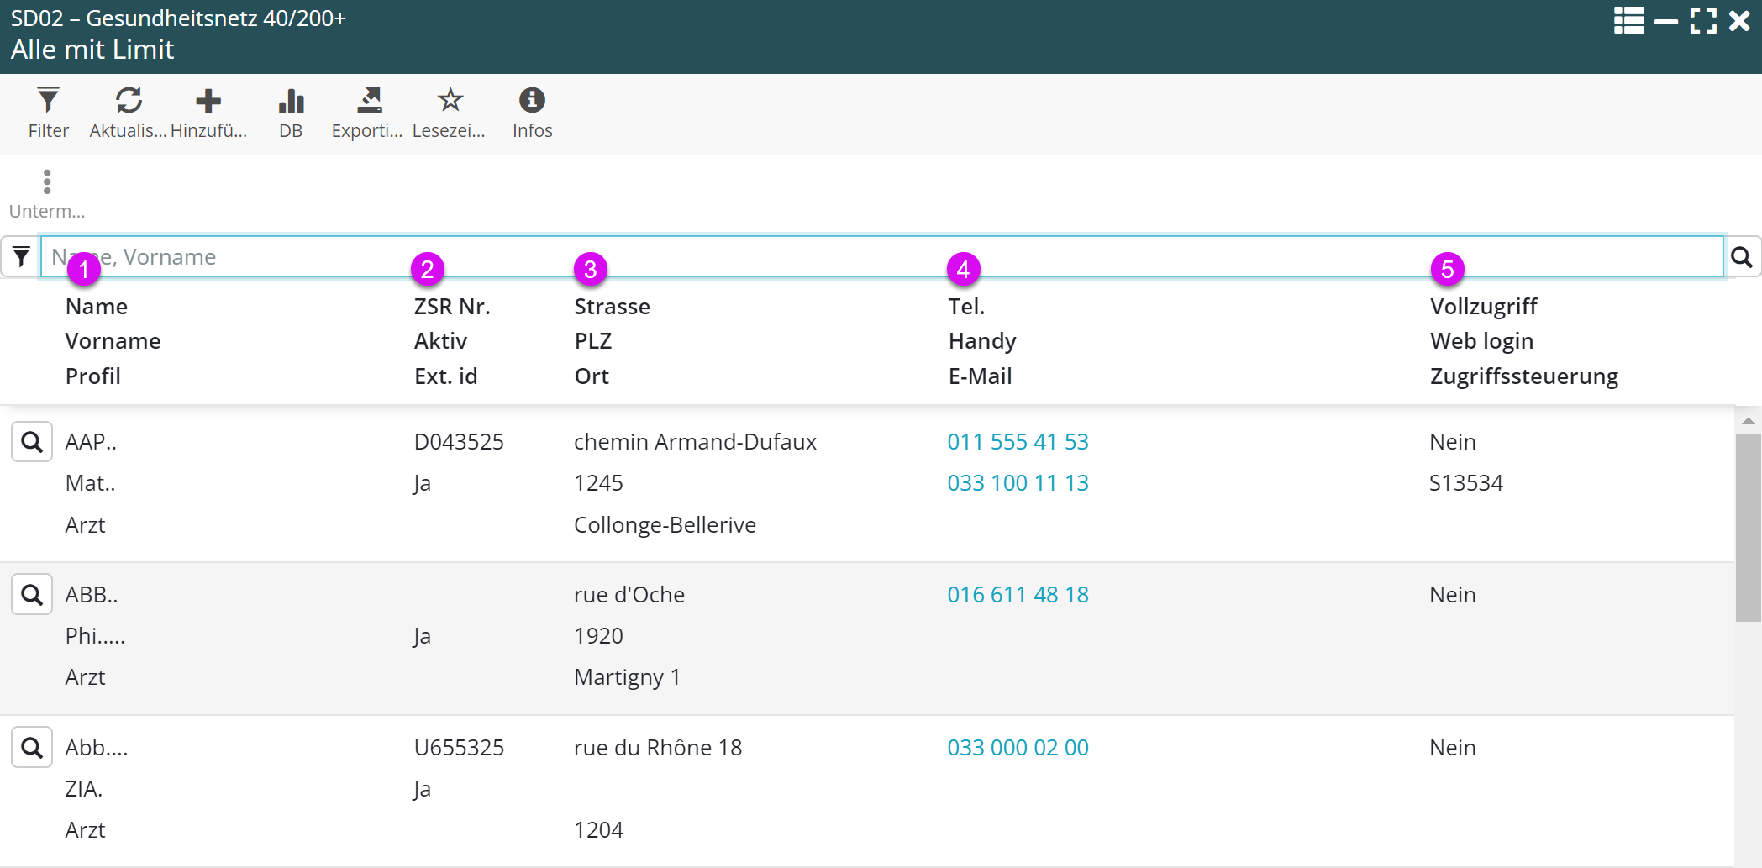Dial mobile number 033 100 11 13

(x=1018, y=483)
